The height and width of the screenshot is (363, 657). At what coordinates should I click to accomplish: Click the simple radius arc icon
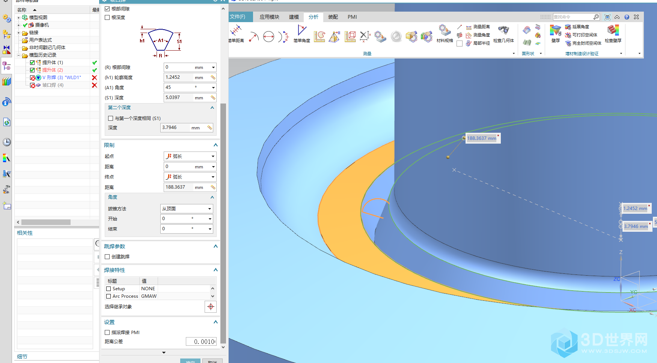tap(254, 37)
